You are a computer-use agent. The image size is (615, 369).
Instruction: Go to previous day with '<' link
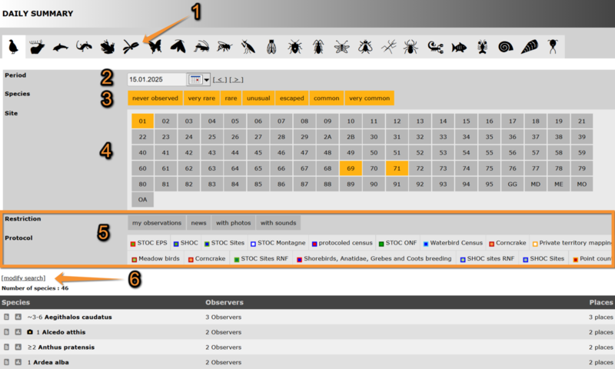point(219,79)
